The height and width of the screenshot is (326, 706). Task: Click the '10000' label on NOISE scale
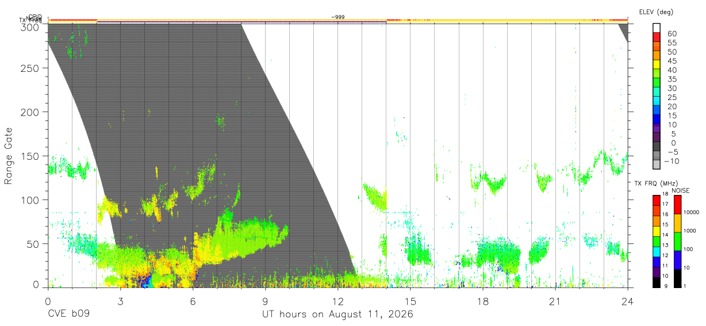(x=692, y=213)
